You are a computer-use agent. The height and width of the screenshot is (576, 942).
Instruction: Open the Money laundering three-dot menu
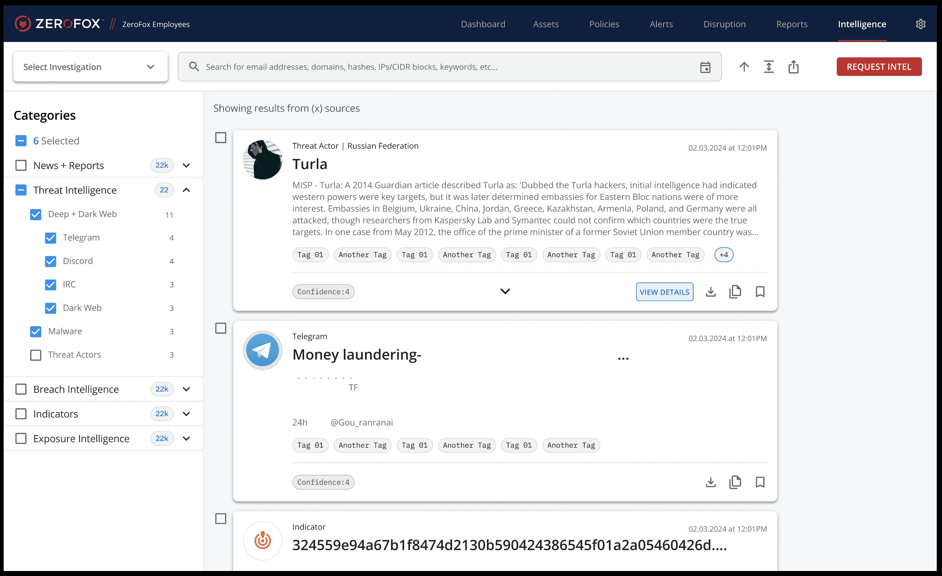[623, 358]
